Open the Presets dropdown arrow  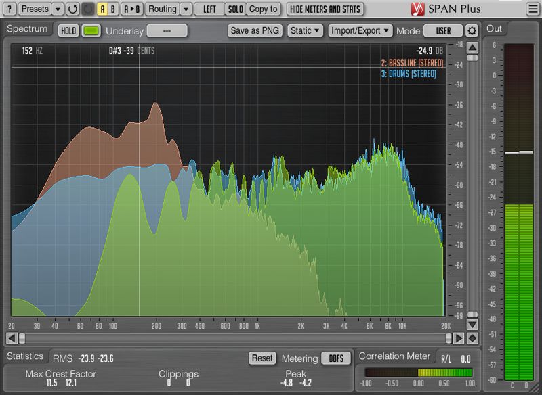click(x=57, y=9)
